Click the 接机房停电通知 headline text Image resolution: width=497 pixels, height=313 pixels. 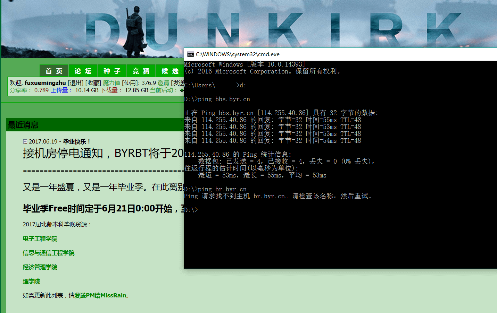tap(103, 153)
